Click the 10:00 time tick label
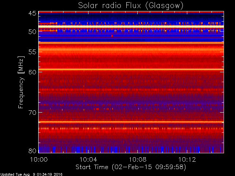The height and width of the screenshot is (176, 235). pyautogui.click(x=39, y=159)
